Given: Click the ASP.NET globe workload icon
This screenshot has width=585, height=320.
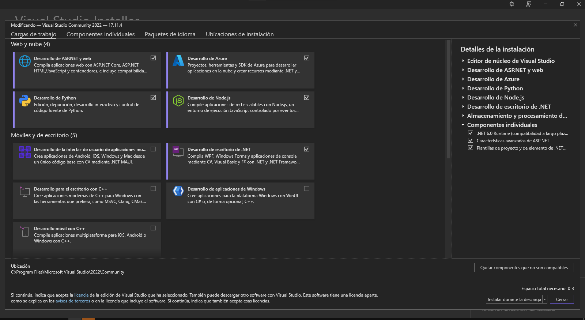Looking at the screenshot, I should pyautogui.click(x=25, y=61).
